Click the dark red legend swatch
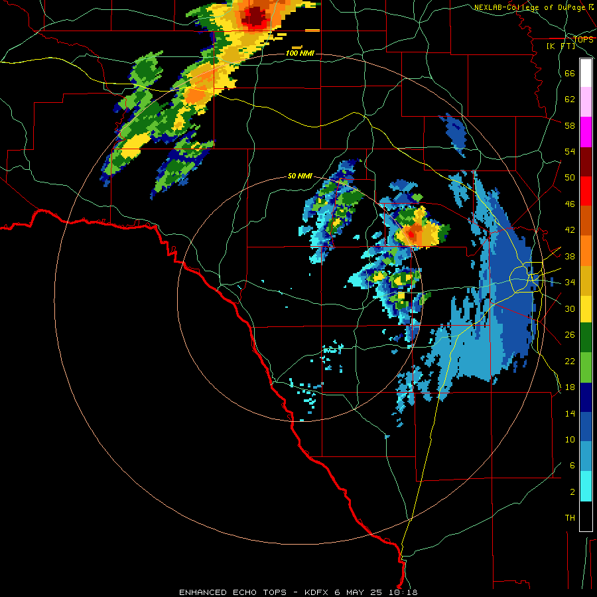 click(x=586, y=162)
